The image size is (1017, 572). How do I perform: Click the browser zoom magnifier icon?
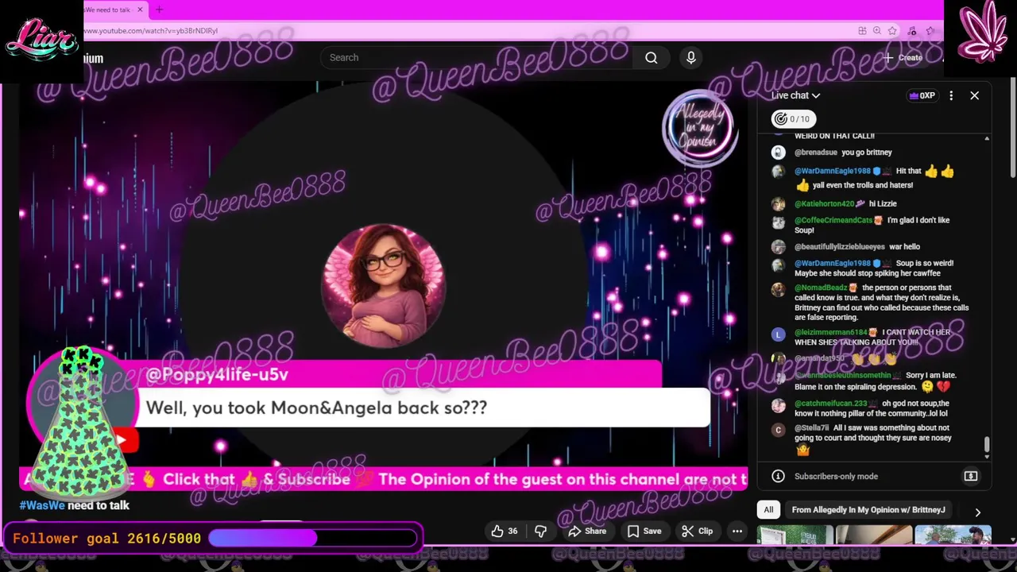877,30
